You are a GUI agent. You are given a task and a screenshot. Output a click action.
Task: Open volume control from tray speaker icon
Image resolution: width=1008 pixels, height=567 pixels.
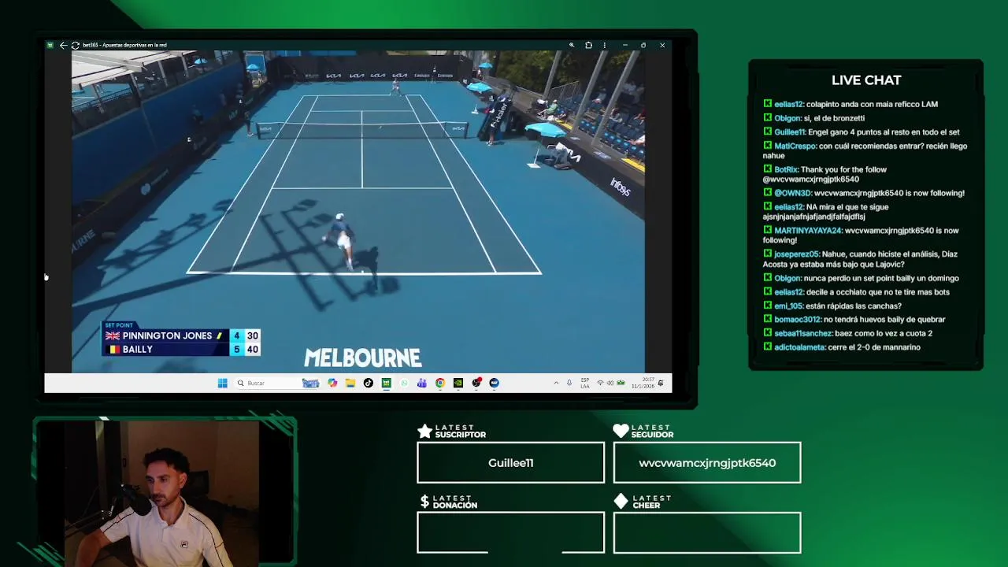pyautogui.click(x=610, y=383)
